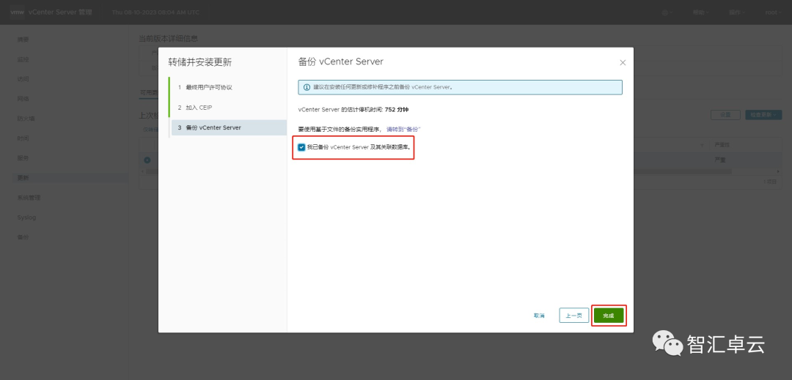The width and height of the screenshot is (792, 380).
Task: Click the 转储并安装更新 wizard title
Action: pos(200,62)
